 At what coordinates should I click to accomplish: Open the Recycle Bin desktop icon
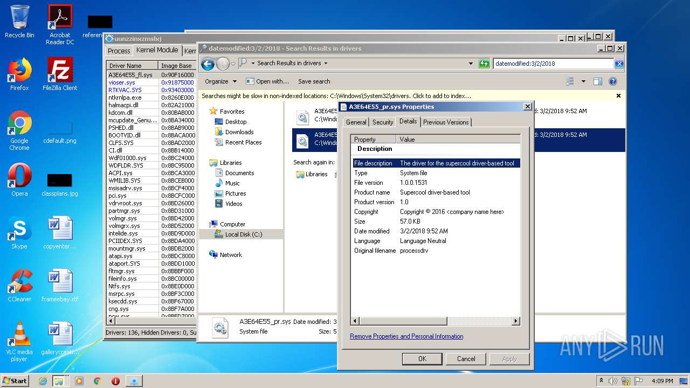tap(19, 22)
